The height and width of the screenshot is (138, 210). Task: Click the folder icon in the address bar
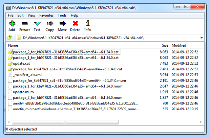coord(19,38)
